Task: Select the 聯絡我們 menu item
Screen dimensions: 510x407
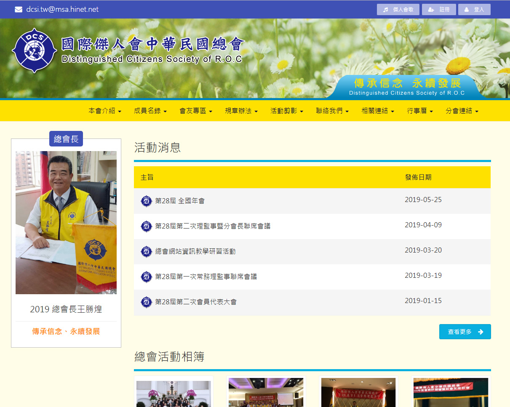Action: coord(332,111)
